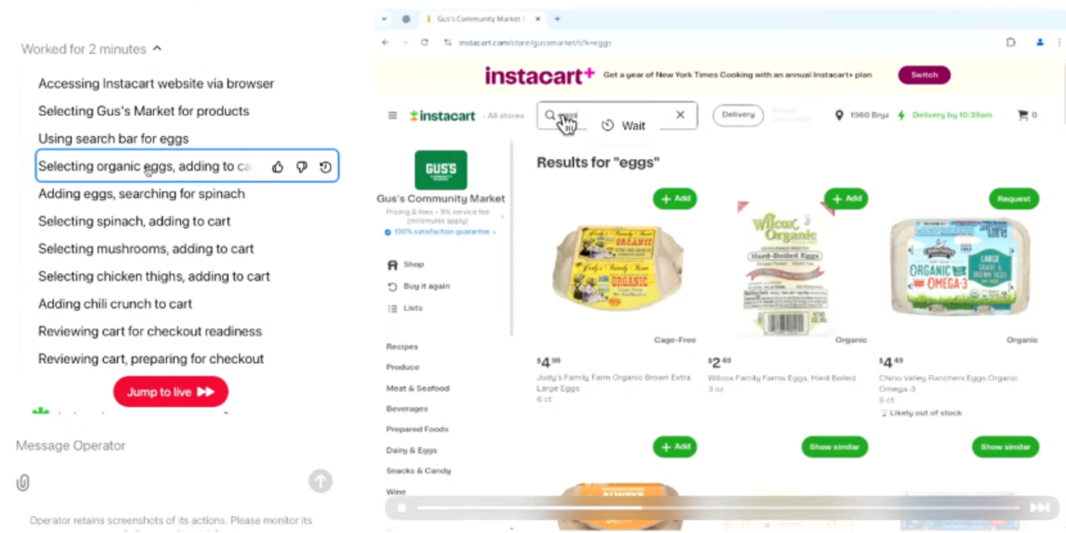Open the browser tab list dropdown arrow
The height and width of the screenshot is (533, 1066).
pos(384,19)
